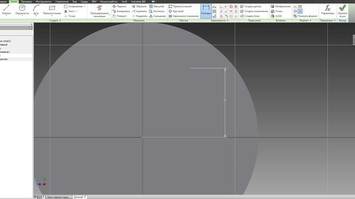Select the Разделить (Split) tool
This screenshot has height=199, width=355.
point(139,16)
